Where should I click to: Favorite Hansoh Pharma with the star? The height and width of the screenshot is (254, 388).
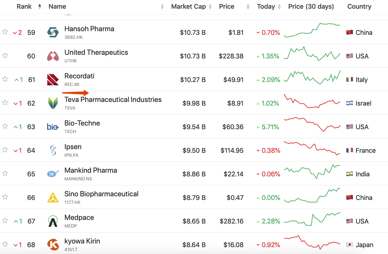pyautogui.click(x=5, y=32)
